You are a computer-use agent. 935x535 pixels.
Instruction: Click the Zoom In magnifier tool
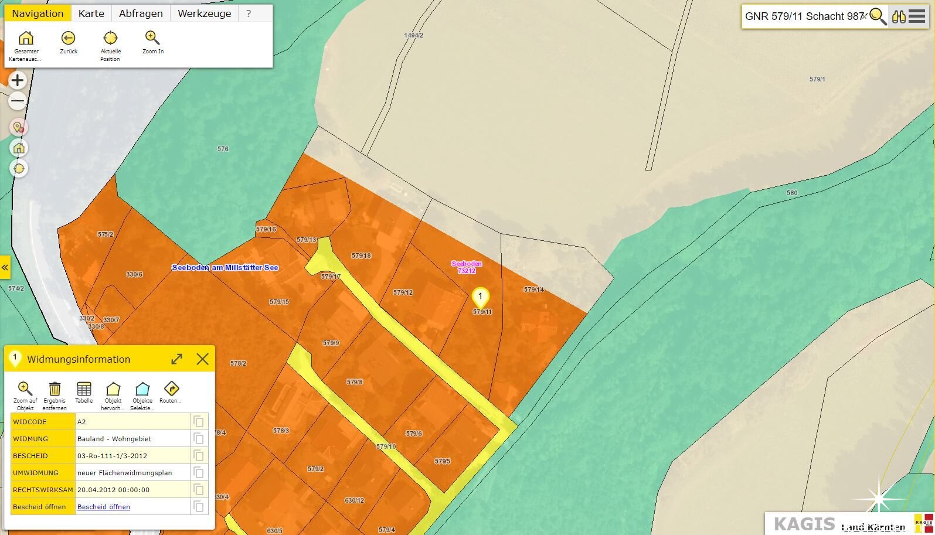tap(152, 39)
